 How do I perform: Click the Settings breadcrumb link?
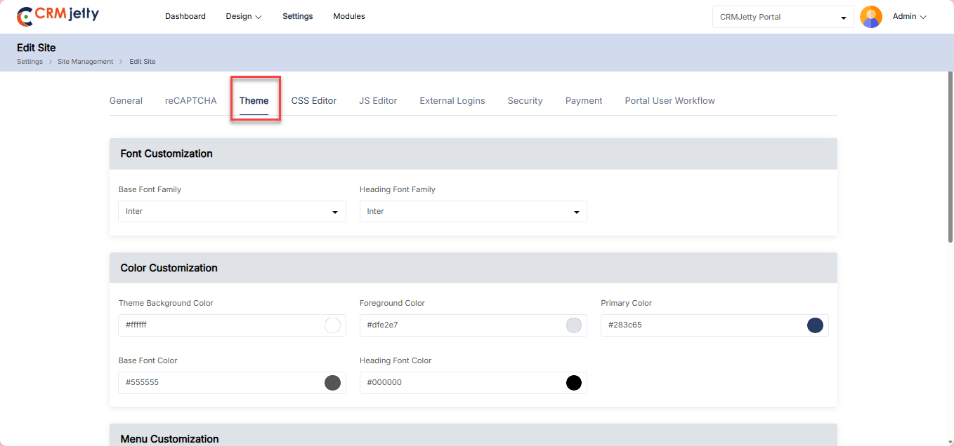(30, 62)
